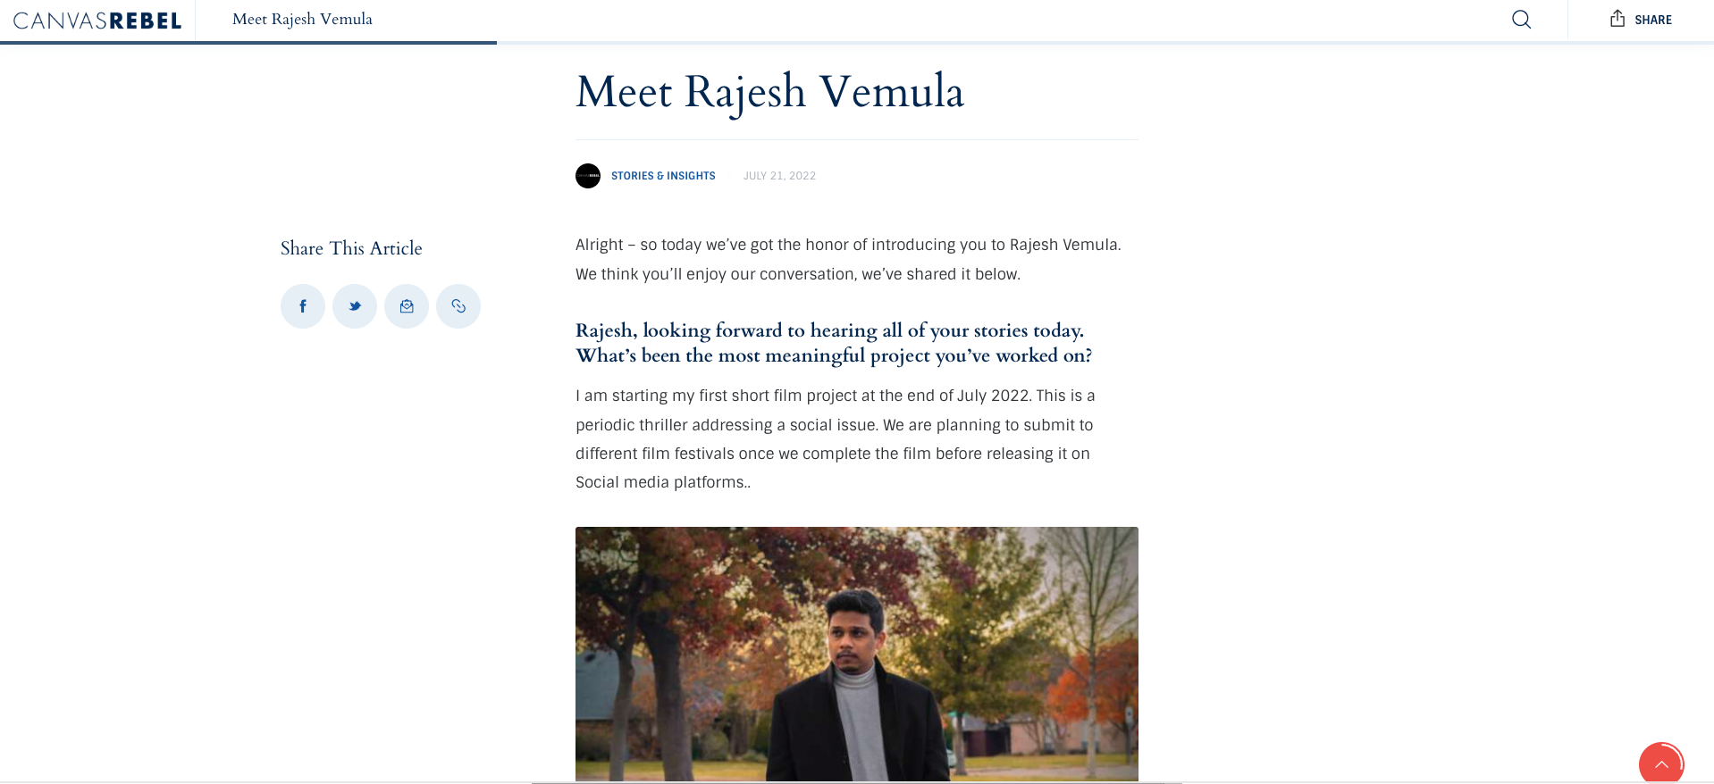Click the CanvasRebel logo

(x=97, y=21)
